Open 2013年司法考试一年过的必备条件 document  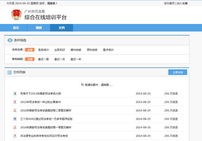[x=40, y=102]
